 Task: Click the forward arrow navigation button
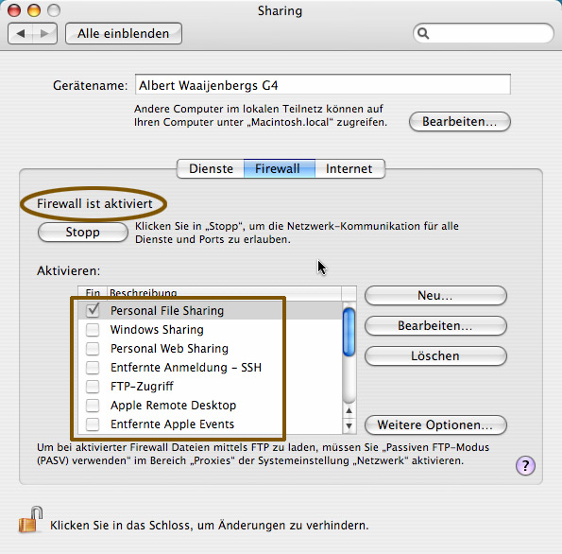coord(44,34)
